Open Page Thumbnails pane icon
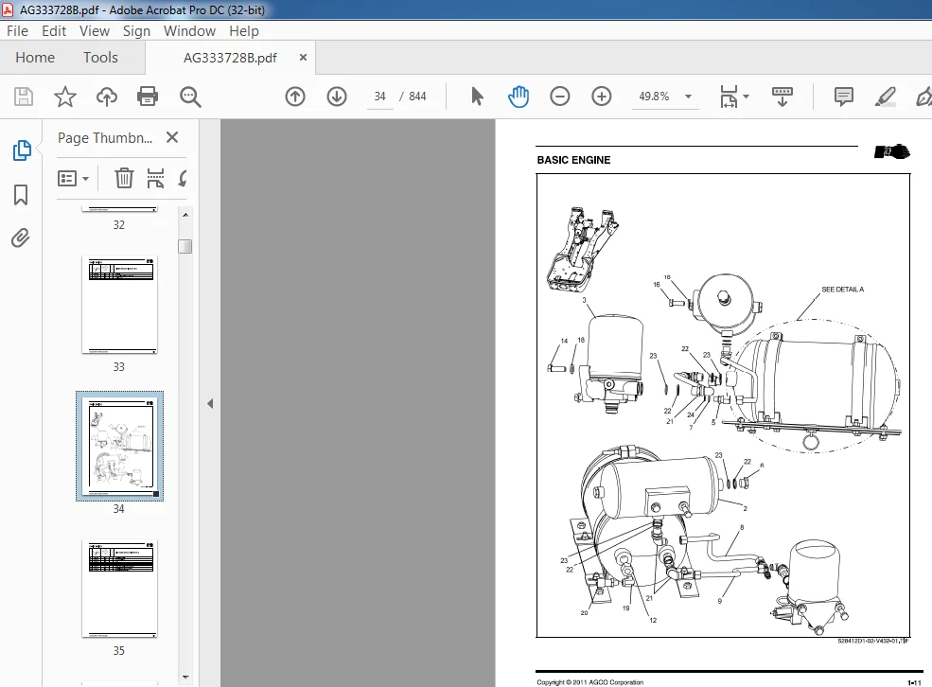Screen dimensions: 932x687 tap(22, 150)
